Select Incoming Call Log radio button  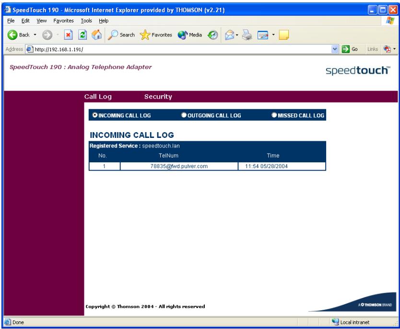click(x=94, y=115)
